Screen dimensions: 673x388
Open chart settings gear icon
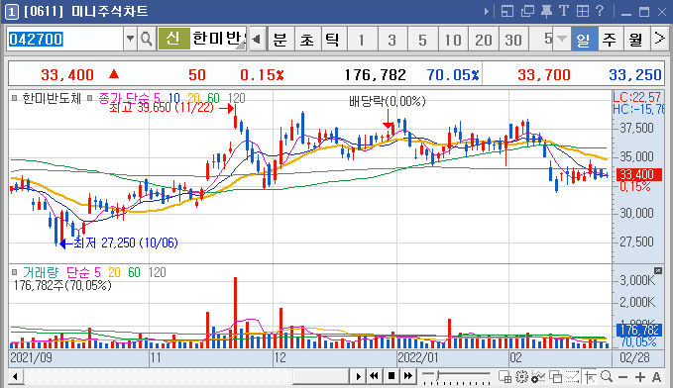[521, 377]
